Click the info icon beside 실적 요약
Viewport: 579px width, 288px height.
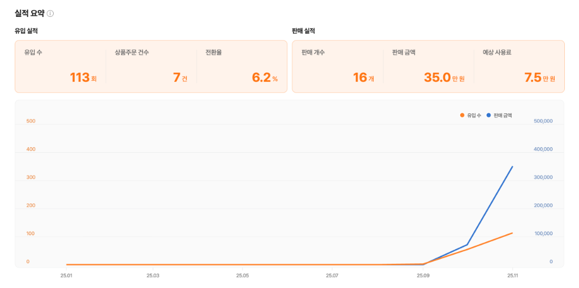50,14
